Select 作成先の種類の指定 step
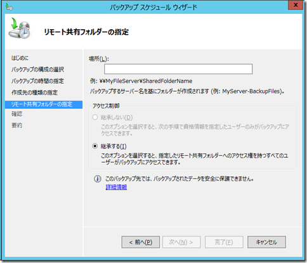Image resolution: width=307 pixels, height=263 pixels. click(x=34, y=93)
